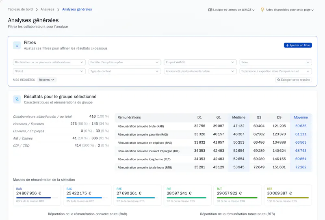Viewport: 325px width, 220px height.
Task: Click the RAB mass card progress bar
Action: pos(37,198)
